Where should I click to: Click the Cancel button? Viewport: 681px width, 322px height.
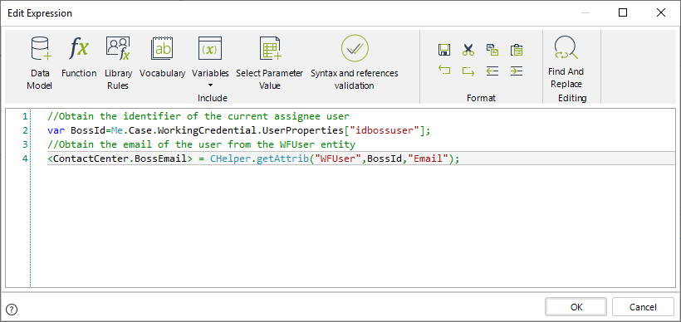[643, 307]
